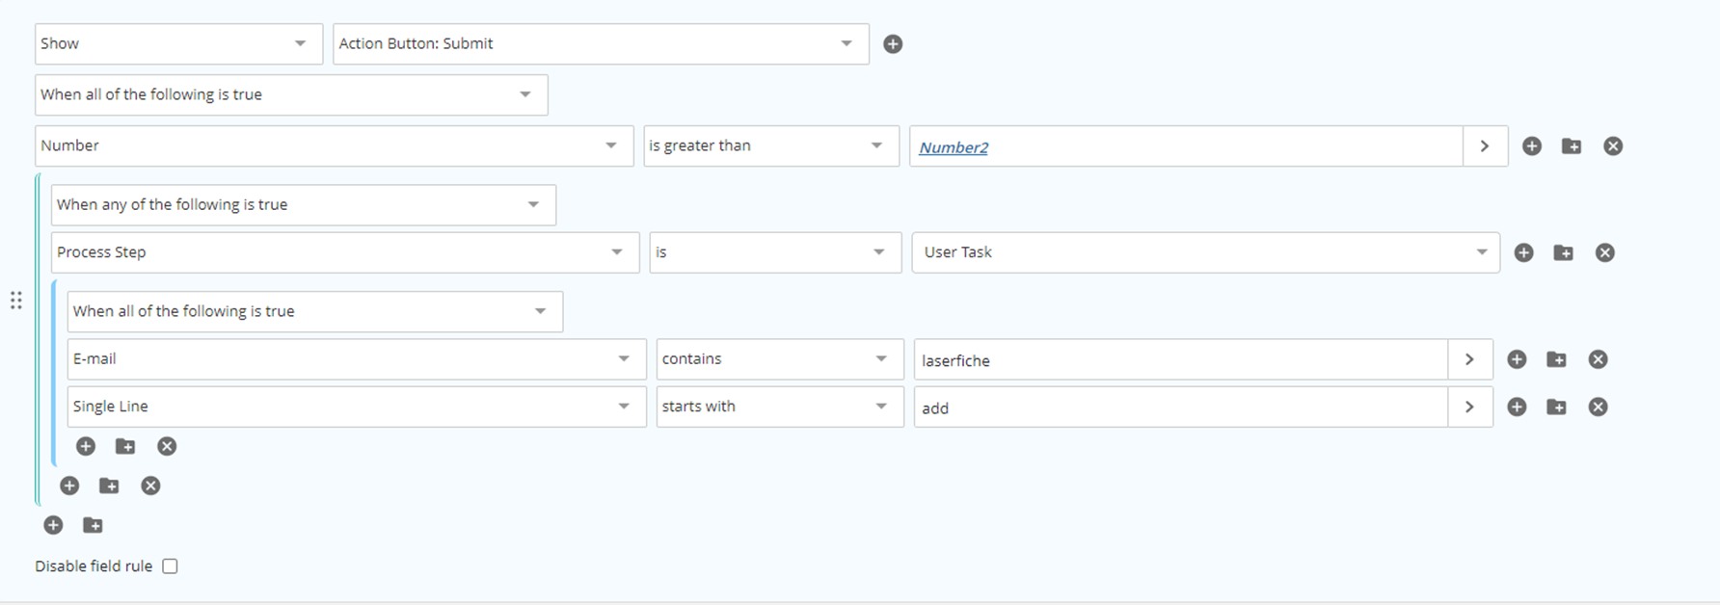Delete the Single Line starts with condition

[x=1598, y=408]
